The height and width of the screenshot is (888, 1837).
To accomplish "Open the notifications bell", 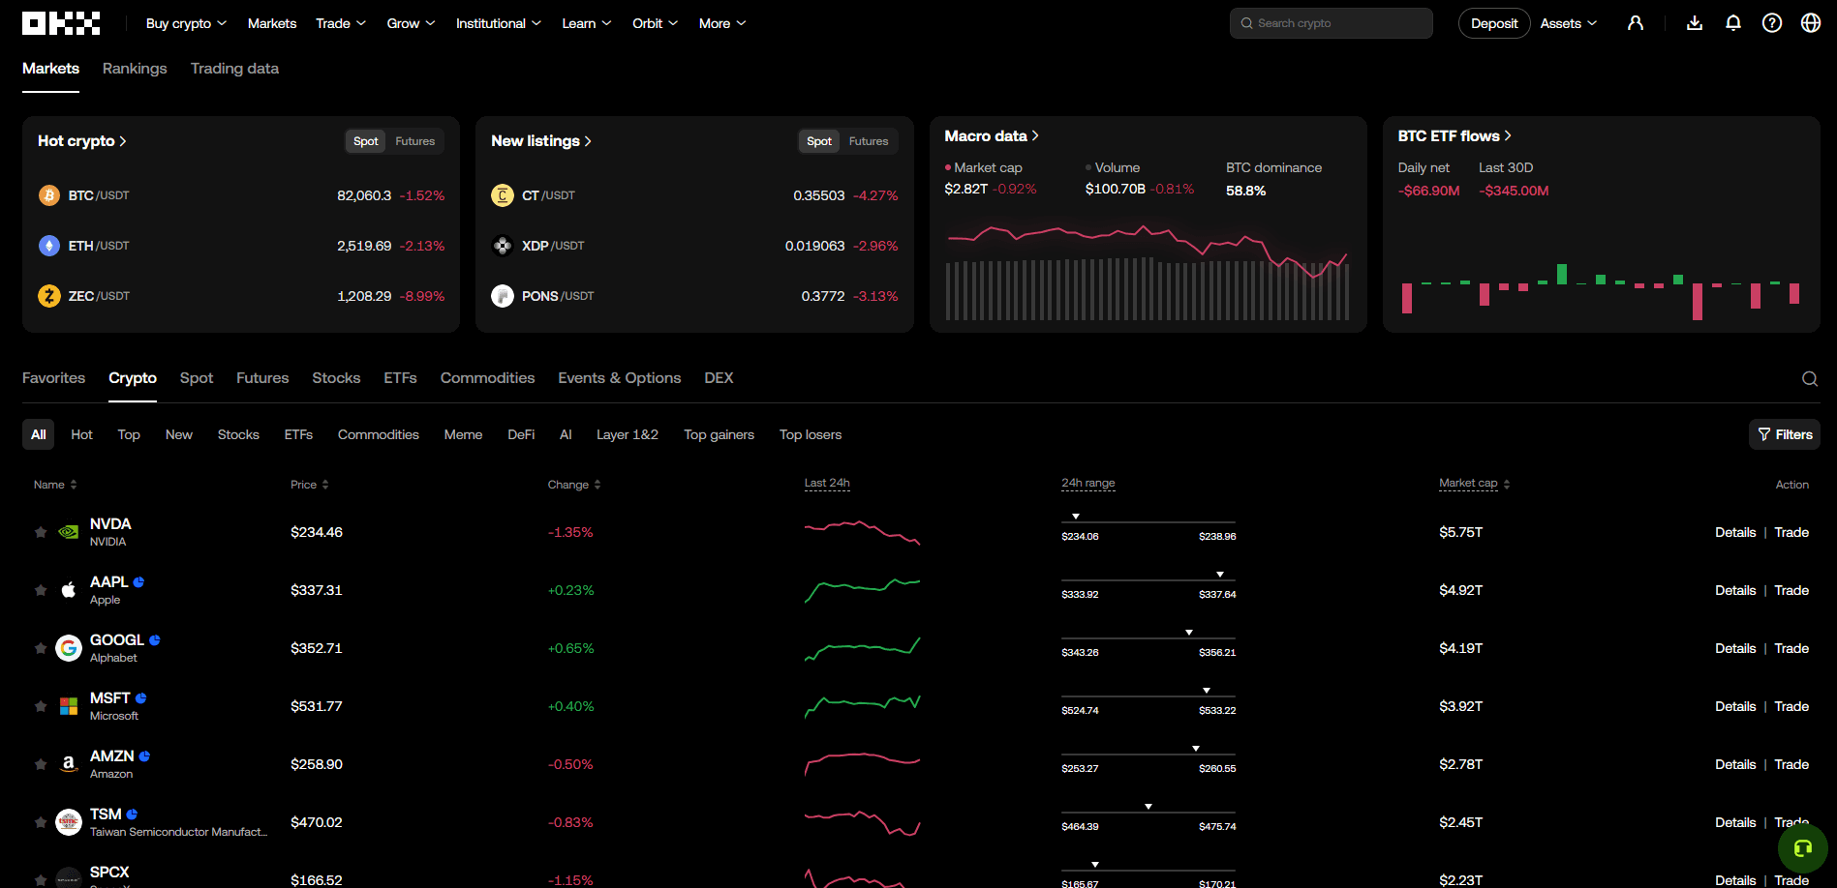I will click(x=1733, y=23).
